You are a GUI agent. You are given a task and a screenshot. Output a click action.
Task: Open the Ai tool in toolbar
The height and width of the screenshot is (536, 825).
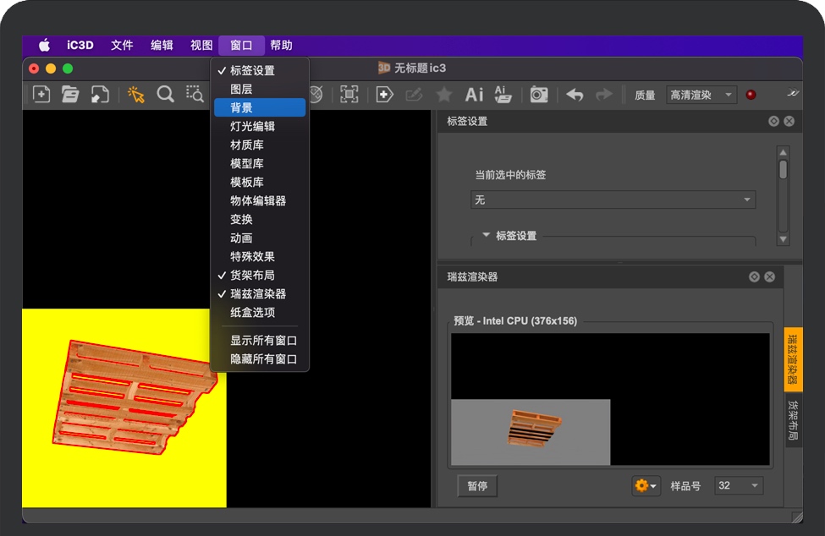475,95
